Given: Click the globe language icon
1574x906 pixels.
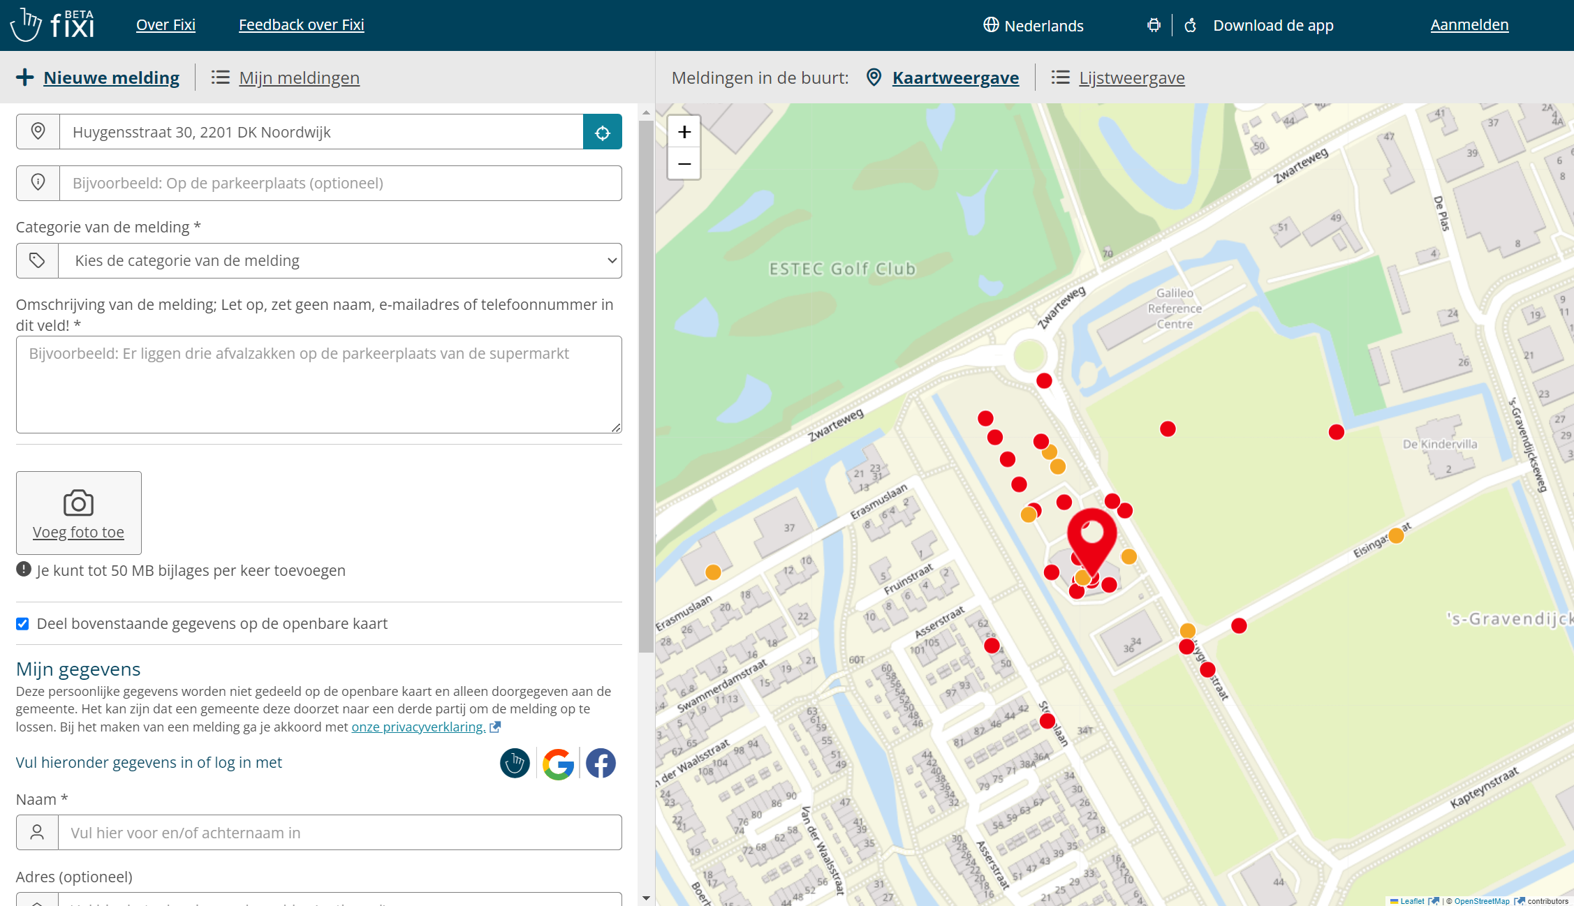Looking at the screenshot, I should (991, 25).
